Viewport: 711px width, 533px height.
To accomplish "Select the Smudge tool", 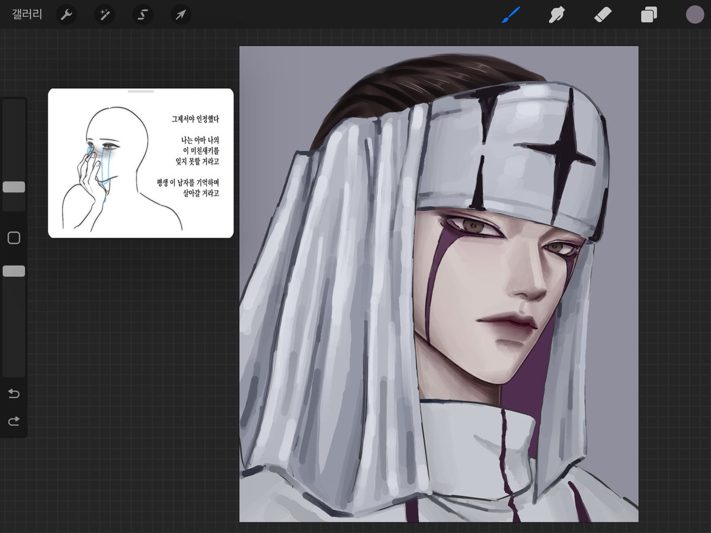I will (x=556, y=14).
